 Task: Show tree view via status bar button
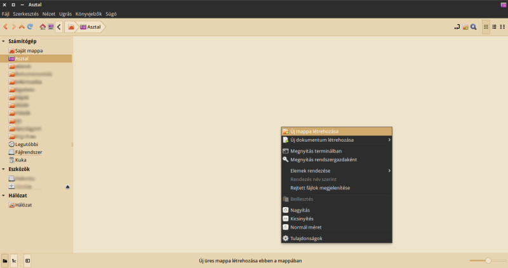(x=14, y=260)
